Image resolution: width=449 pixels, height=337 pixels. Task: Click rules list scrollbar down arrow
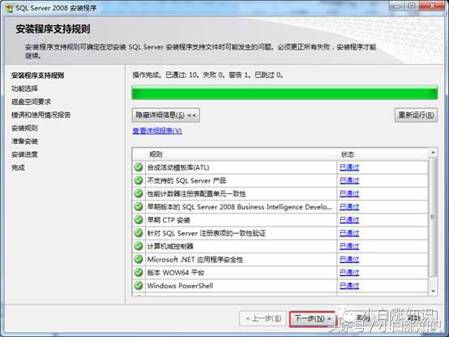(433, 291)
